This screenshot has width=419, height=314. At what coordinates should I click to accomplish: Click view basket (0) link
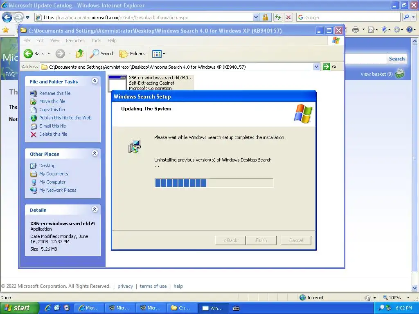point(376,74)
